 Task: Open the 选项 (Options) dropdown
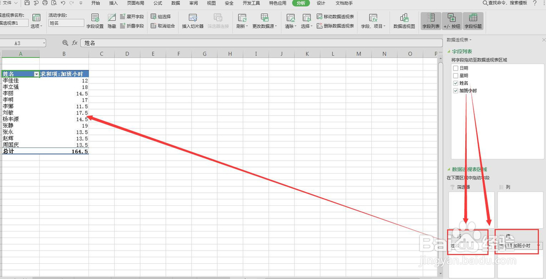(36, 26)
